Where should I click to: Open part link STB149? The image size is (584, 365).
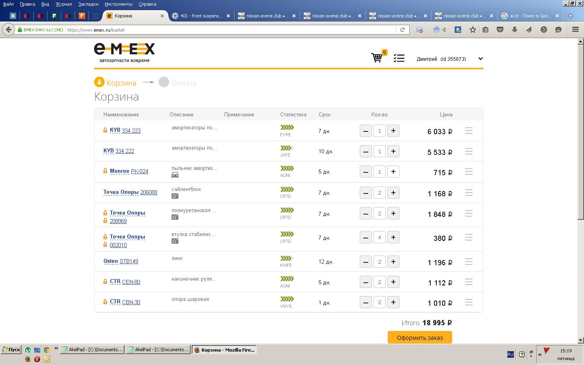click(x=129, y=261)
